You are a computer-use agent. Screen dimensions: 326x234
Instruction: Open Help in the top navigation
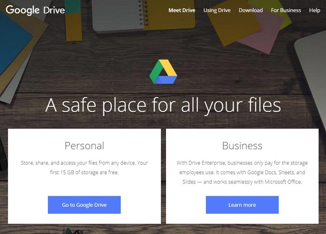315,10
